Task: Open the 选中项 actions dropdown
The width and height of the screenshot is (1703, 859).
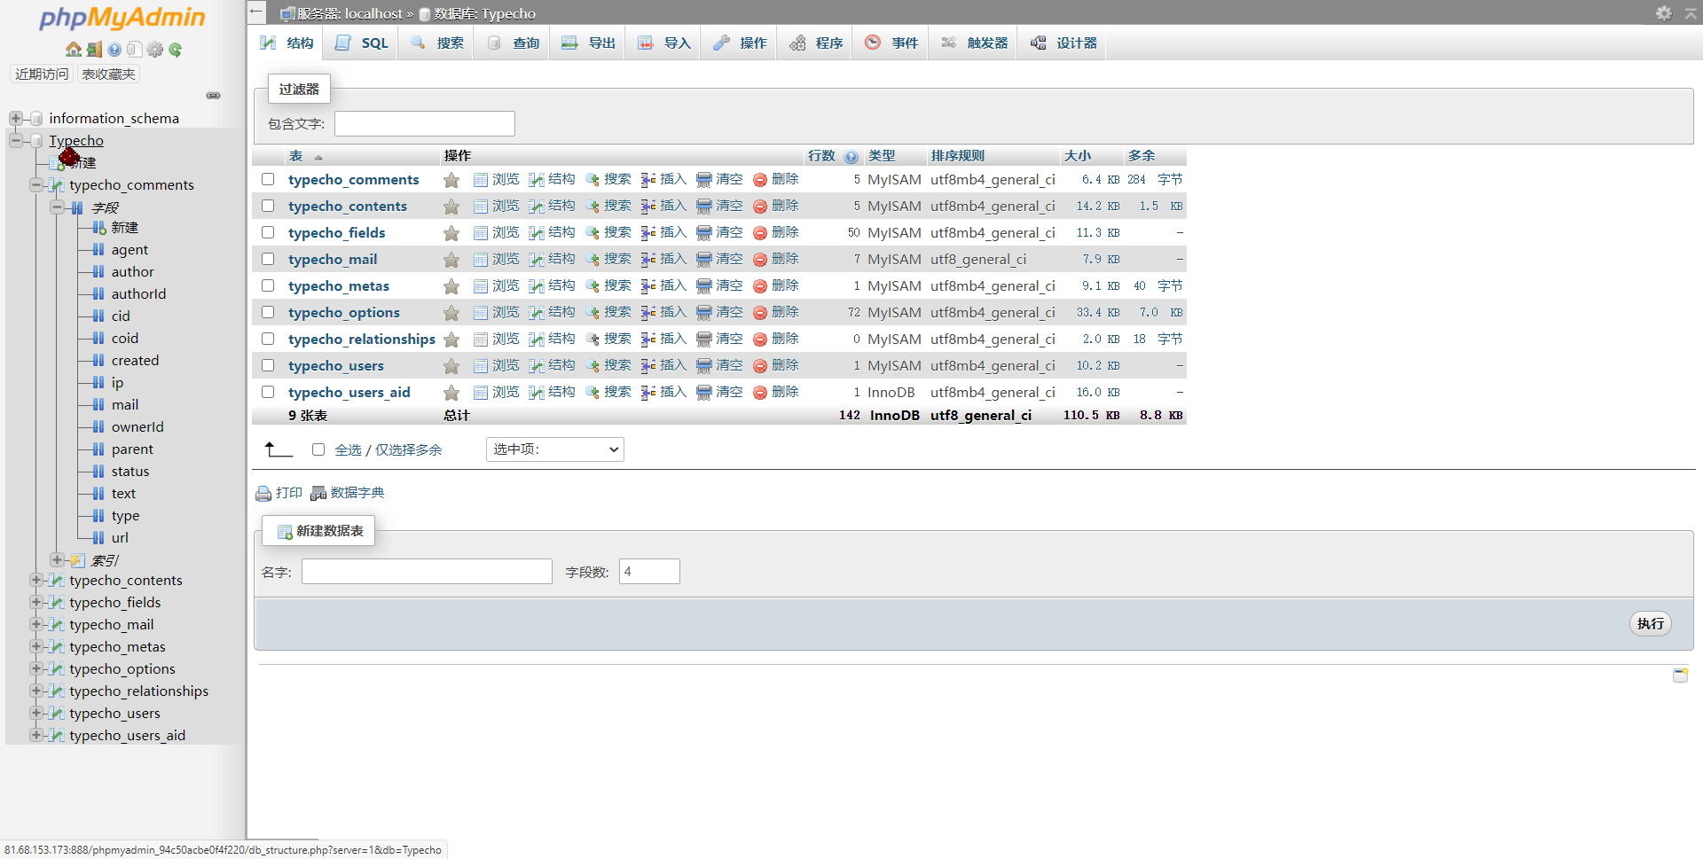Action: [555, 449]
